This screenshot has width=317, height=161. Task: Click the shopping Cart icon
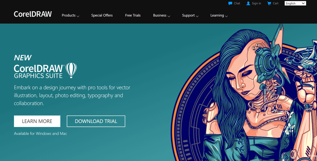[269, 3]
